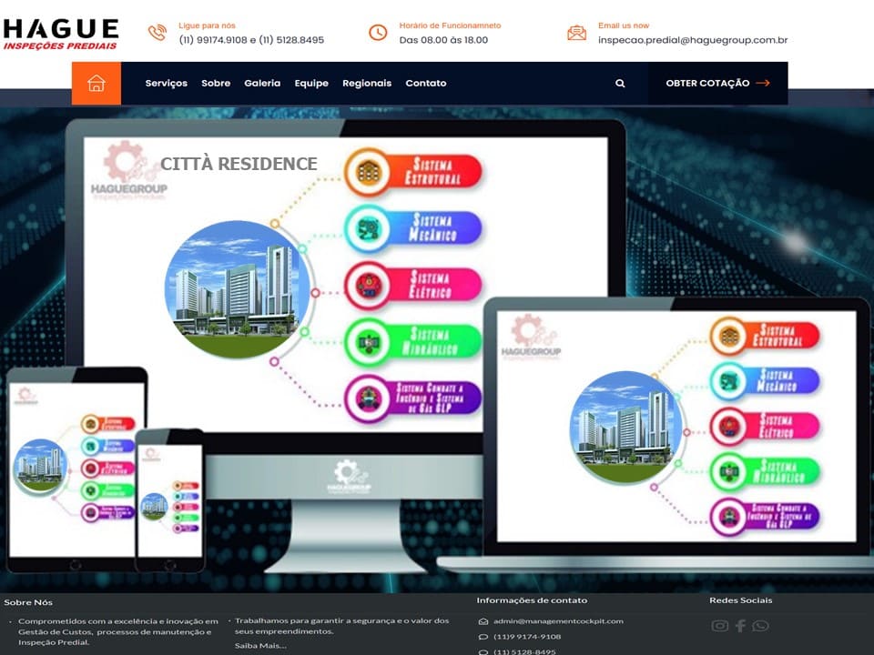Click the OBTER COTAÇÃO button
874x655 pixels.
[x=718, y=83]
